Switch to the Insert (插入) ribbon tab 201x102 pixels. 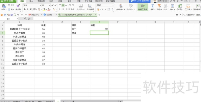31,1
